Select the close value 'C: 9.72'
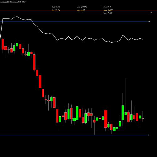157x157 pixels. (x=56, y=10)
